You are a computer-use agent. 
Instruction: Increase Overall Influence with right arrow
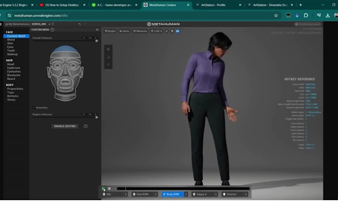coord(95,38)
